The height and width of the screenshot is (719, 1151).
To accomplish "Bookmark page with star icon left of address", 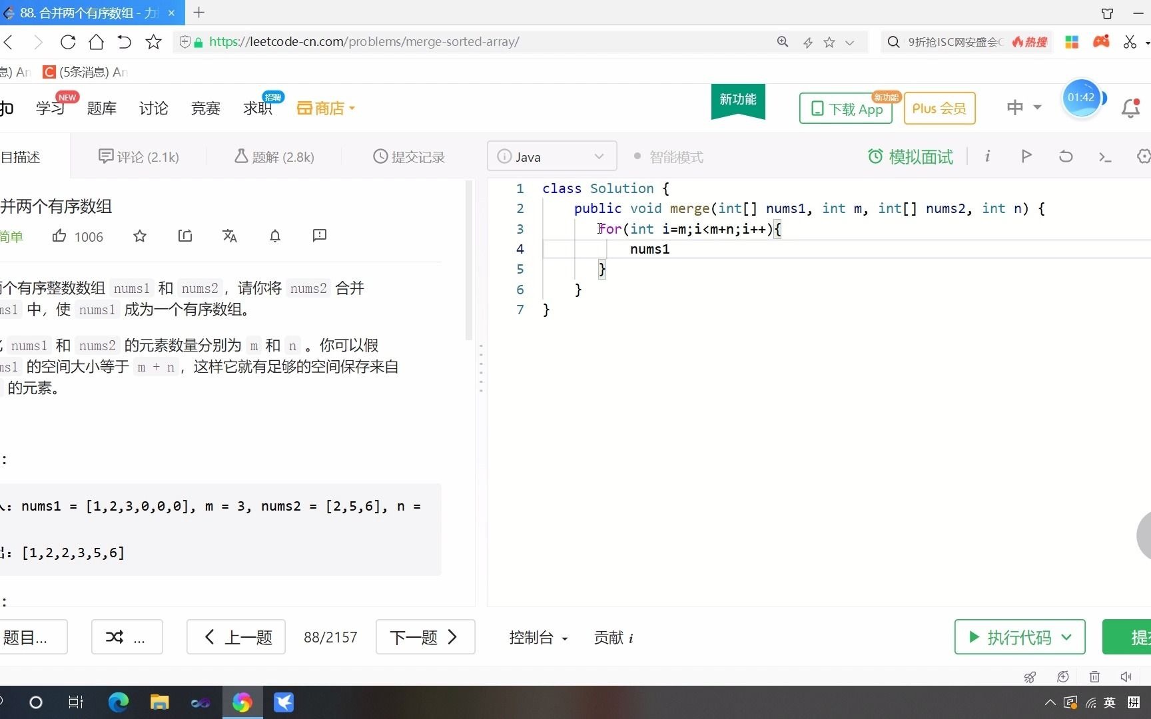I will click(154, 42).
